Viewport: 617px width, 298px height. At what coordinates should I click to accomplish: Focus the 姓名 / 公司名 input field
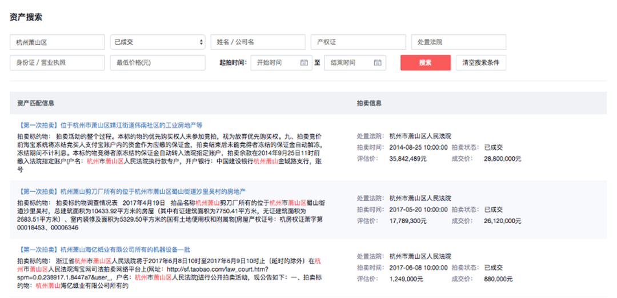coord(258,42)
